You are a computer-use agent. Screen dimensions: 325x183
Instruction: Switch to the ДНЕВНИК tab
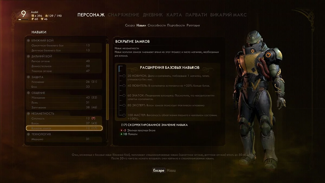(x=153, y=15)
